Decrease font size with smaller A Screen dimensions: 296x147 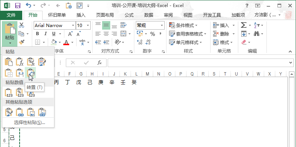tap(79, 34)
